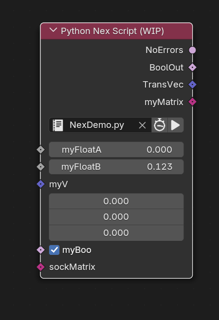Image resolution: width=219 pixels, height=320 pixels.
Task: Collapse the Python Nex Script node
Action: point(53,31)
